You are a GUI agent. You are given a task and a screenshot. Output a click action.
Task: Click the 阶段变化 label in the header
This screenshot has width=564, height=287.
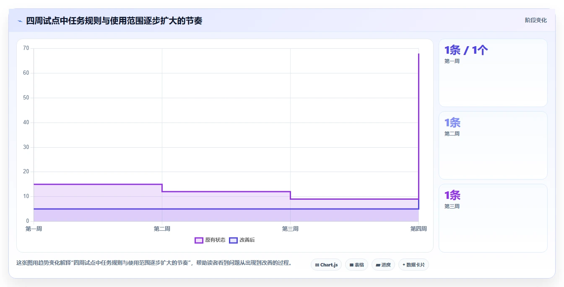pyautogui.click(x=535, y=20)
